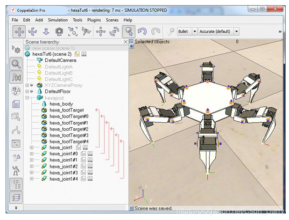Expand more sidebar tools chevron
This screenshot has height=220, width=289.
[16, 208]
